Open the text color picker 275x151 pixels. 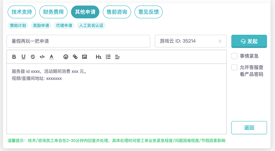pyautogui.click(x=51, y=57)
